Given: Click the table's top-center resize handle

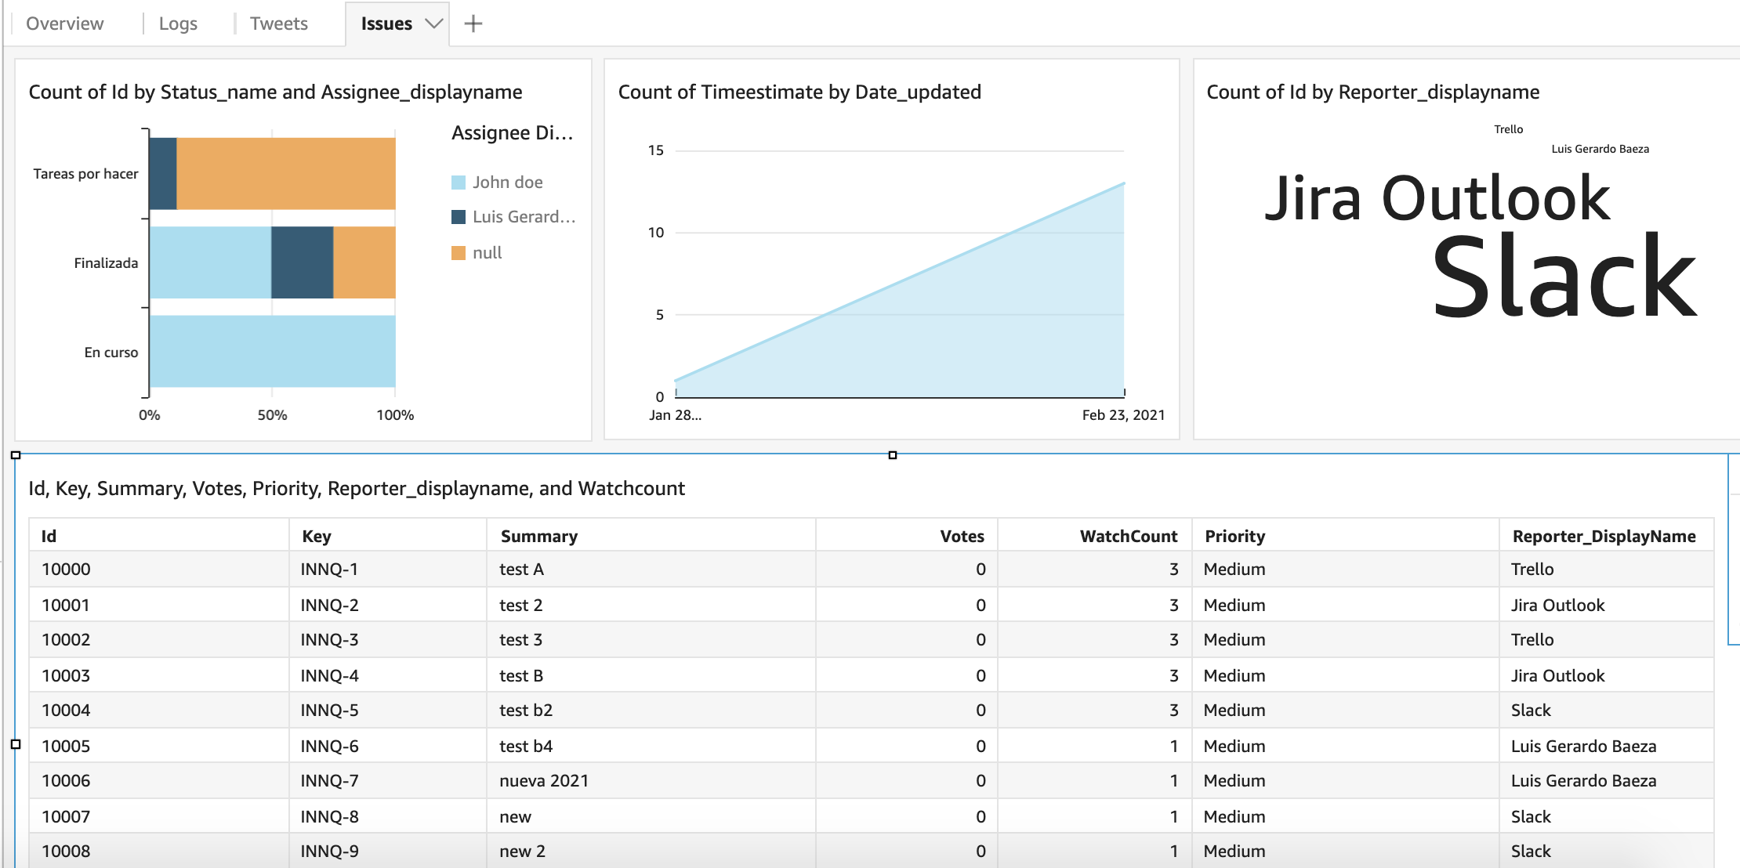Looking at the screenshot, I should pos(892,455).
